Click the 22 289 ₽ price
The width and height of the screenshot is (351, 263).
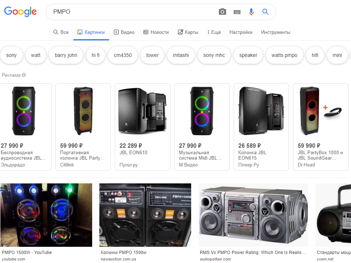tap(131, 146)
